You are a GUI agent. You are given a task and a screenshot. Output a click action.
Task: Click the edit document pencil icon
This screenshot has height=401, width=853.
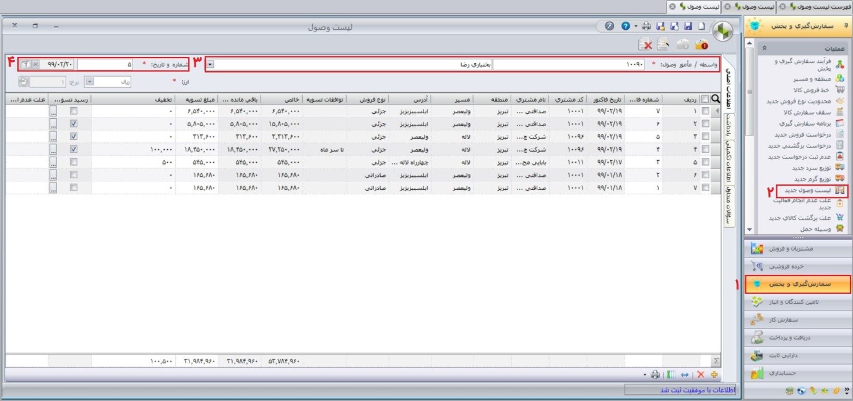(x=663, y=44)
